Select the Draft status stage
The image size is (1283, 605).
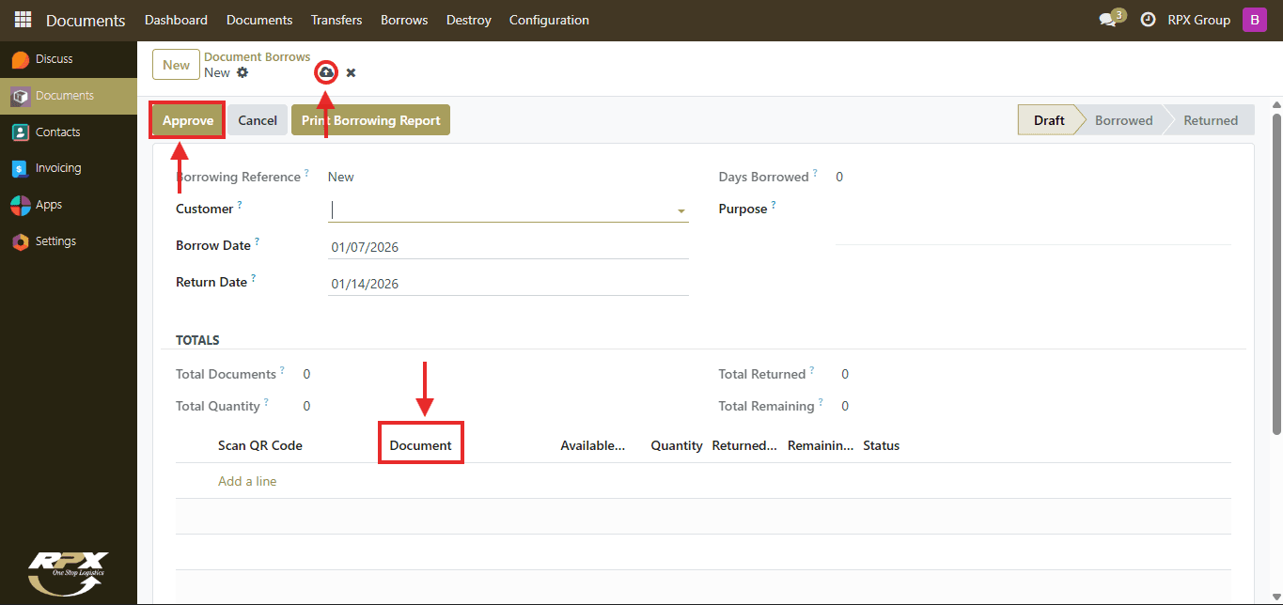pos(1049,120)
